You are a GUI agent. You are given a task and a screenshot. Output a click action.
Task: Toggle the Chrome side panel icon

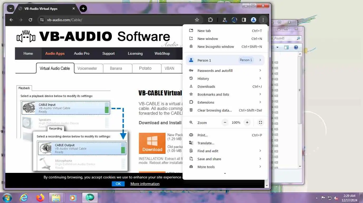[x=244, y=20]
